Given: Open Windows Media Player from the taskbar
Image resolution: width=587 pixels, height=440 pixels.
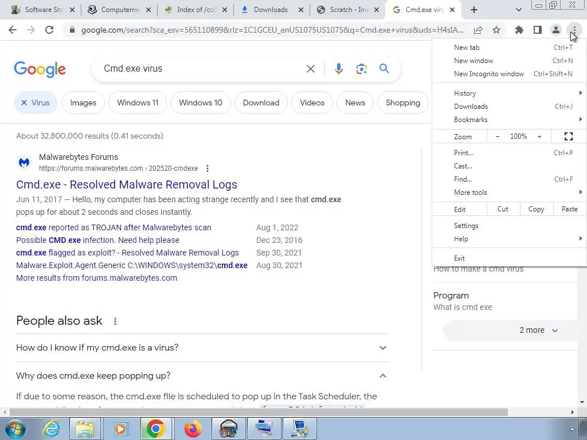Looking at the screenshot, I should pos(120,429).
